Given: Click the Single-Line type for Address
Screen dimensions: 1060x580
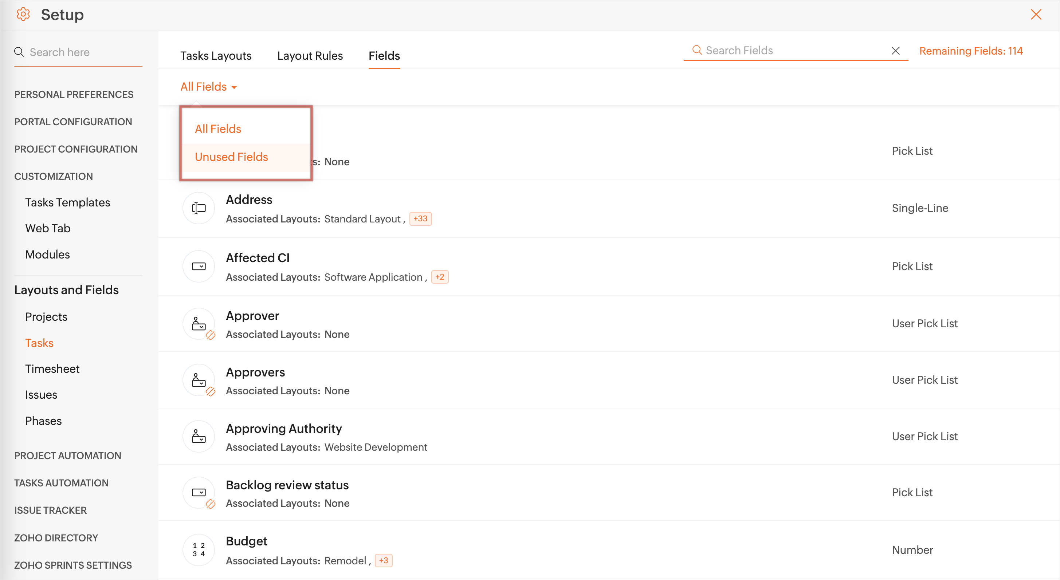Looking at the screenshot, I should (920, 208).
